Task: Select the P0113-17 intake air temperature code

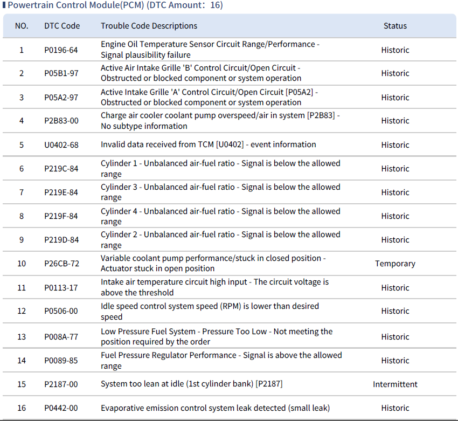Action: (x=61, y=288)
